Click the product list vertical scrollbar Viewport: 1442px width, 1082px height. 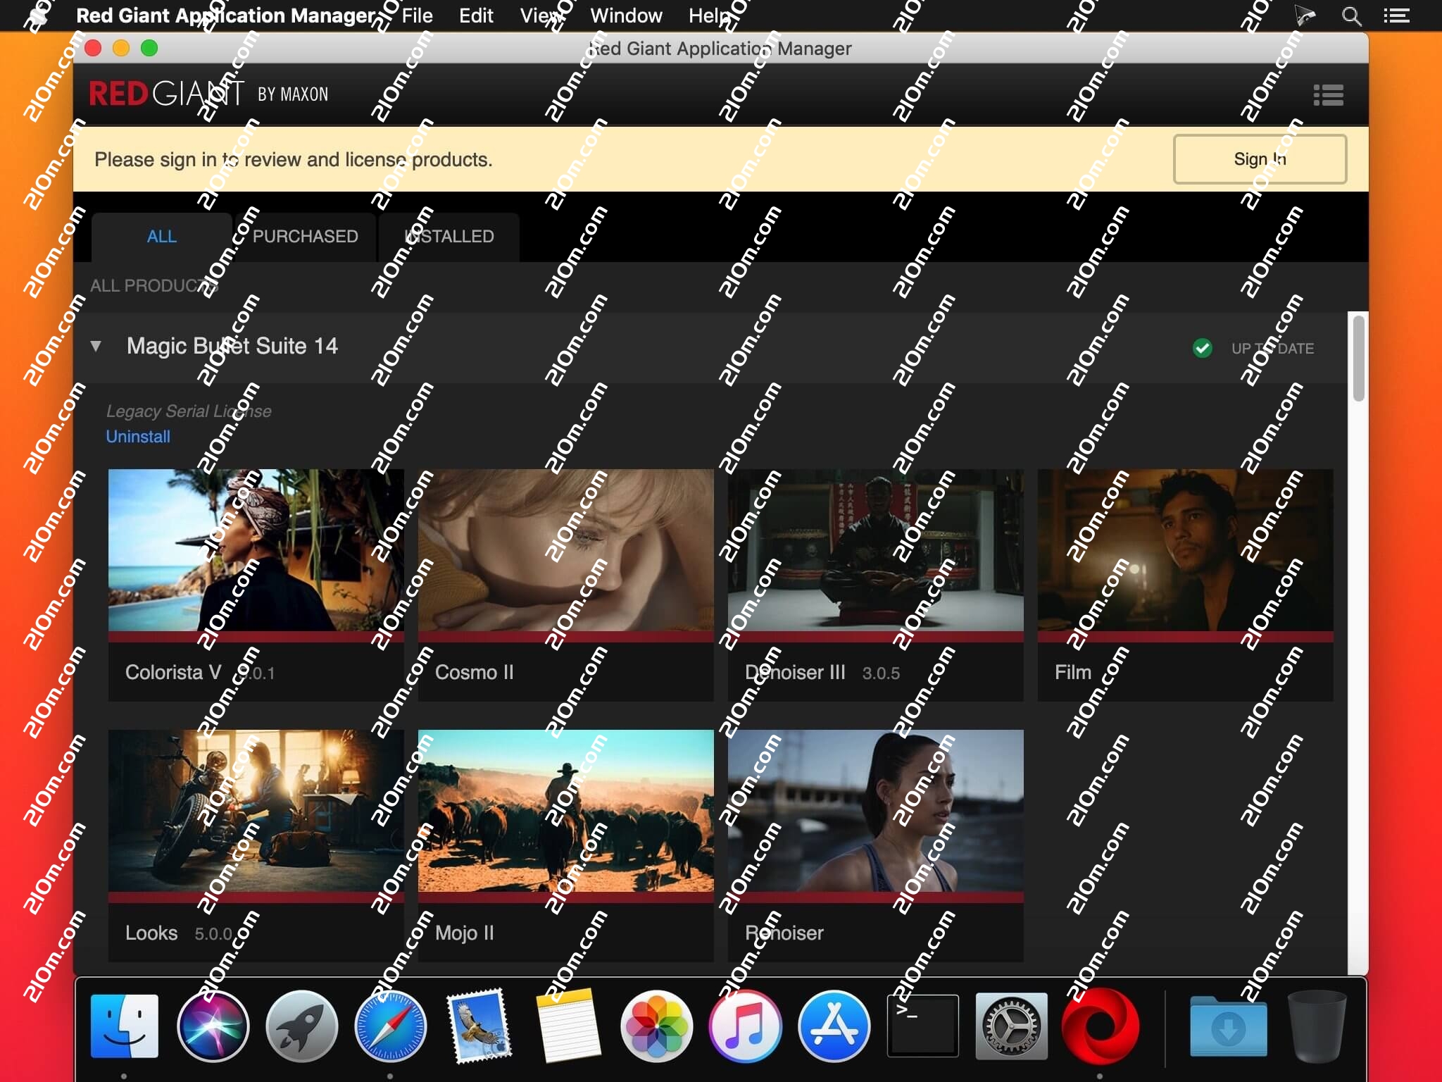point(1358,359)
